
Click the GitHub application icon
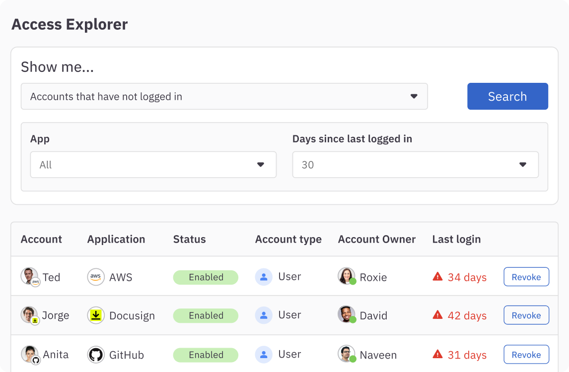96,355
